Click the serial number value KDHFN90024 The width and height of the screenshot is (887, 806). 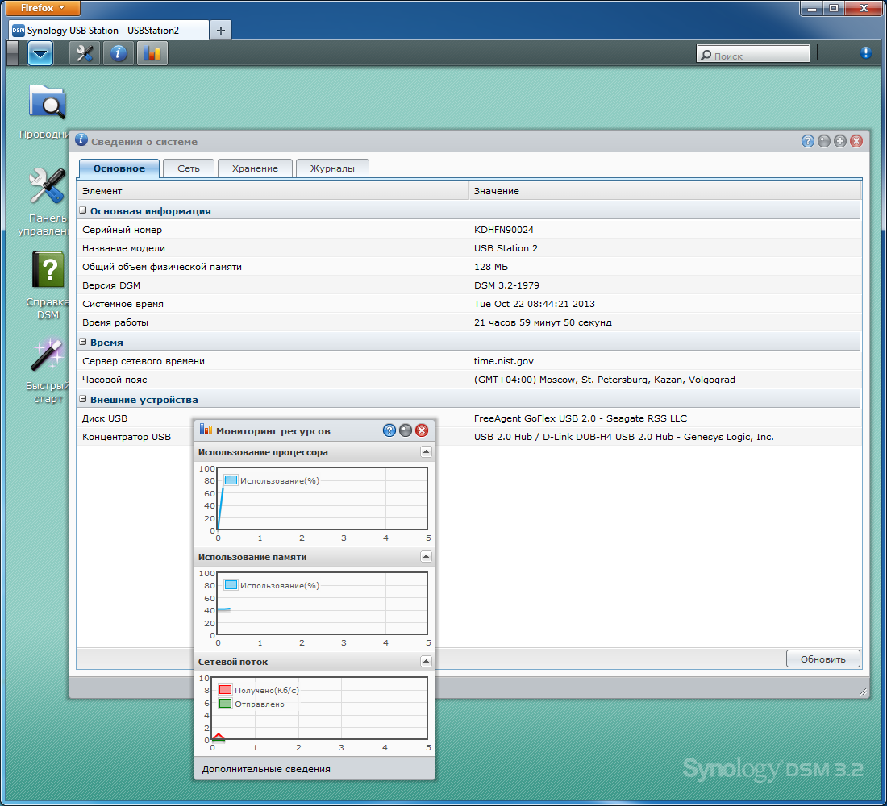(x=503, y=230)
